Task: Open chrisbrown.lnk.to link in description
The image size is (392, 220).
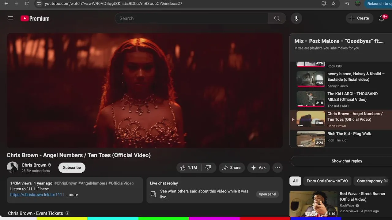Action: 37,195
